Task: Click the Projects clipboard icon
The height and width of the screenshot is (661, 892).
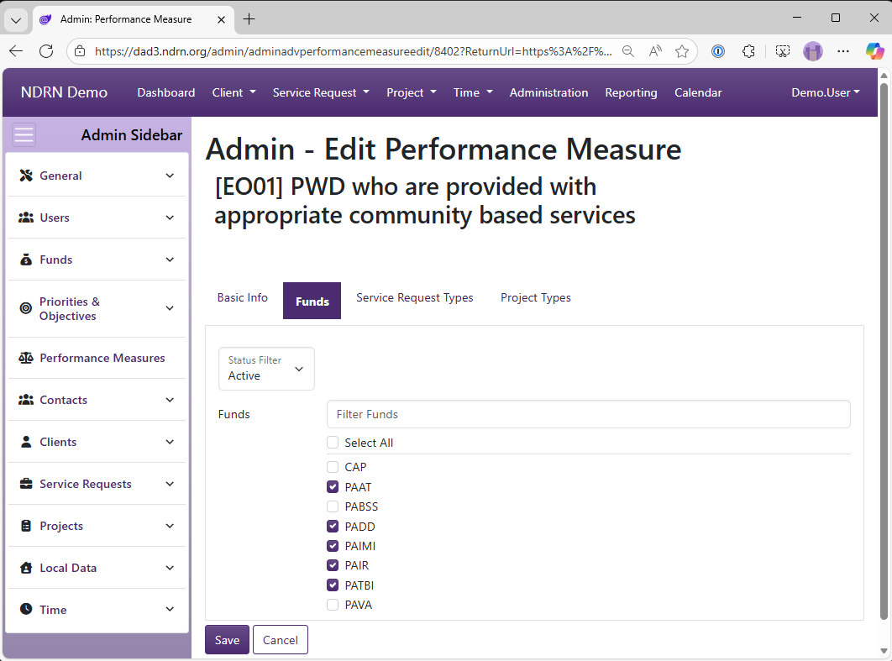Action: [x=26, y=526]
